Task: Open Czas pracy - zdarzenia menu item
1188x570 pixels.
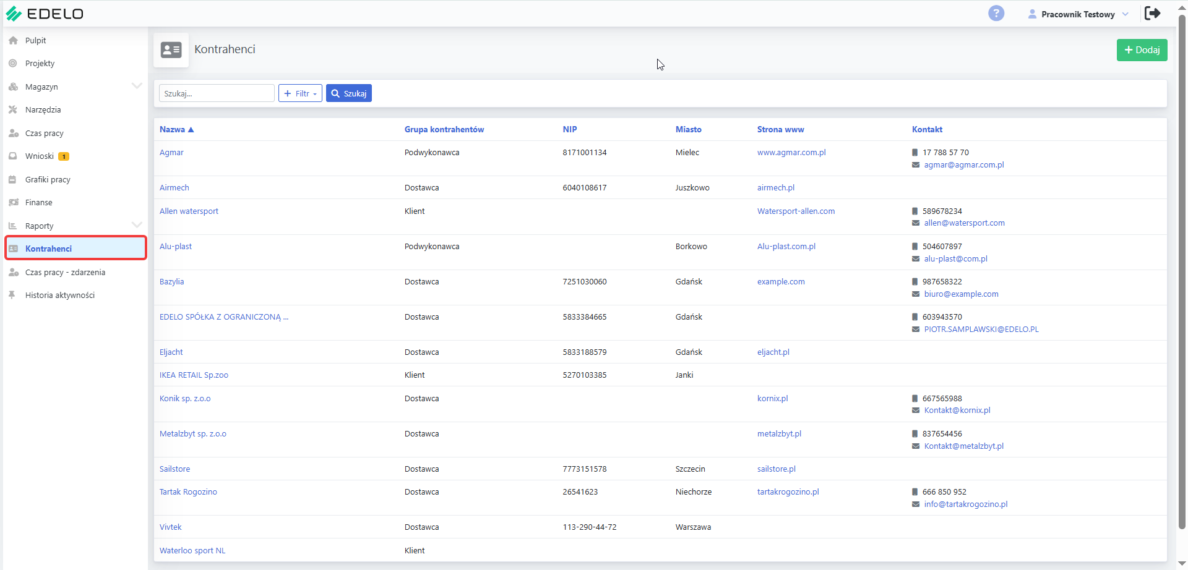Action: tap(65, 272)
